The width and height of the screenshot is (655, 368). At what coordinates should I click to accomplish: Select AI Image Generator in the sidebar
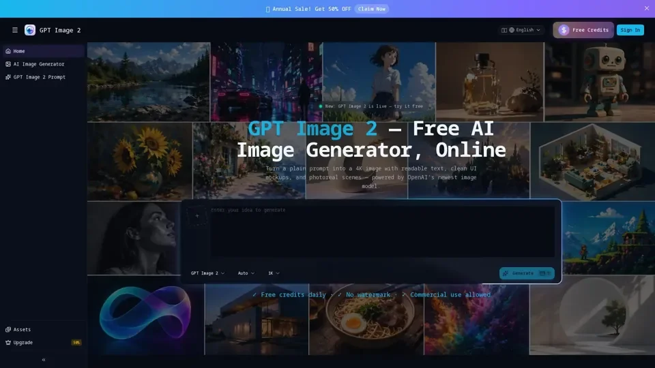pos(44,64)
